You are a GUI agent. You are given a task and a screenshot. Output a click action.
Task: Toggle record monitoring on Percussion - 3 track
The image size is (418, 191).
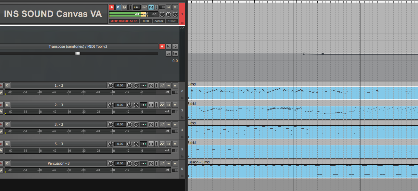click(7, 163)
